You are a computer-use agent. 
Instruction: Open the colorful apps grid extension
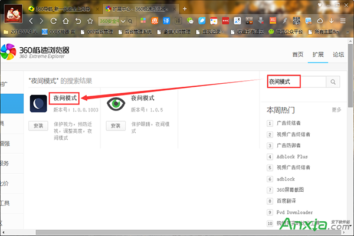[x=143, y=21]
